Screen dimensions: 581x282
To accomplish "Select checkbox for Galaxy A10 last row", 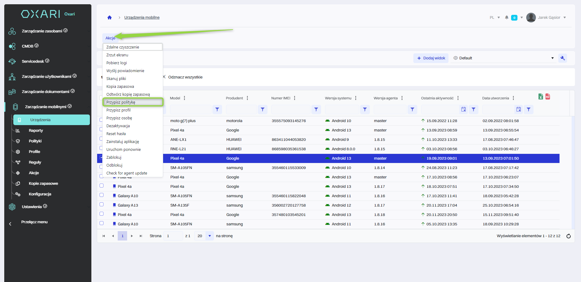I will point(102,223).
